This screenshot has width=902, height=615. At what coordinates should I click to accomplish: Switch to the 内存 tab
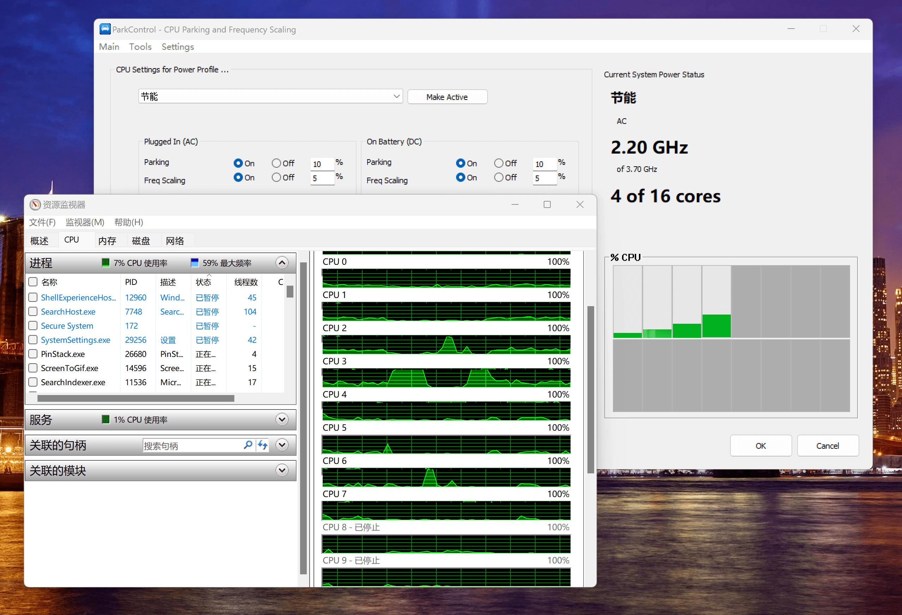pos(107,240)
